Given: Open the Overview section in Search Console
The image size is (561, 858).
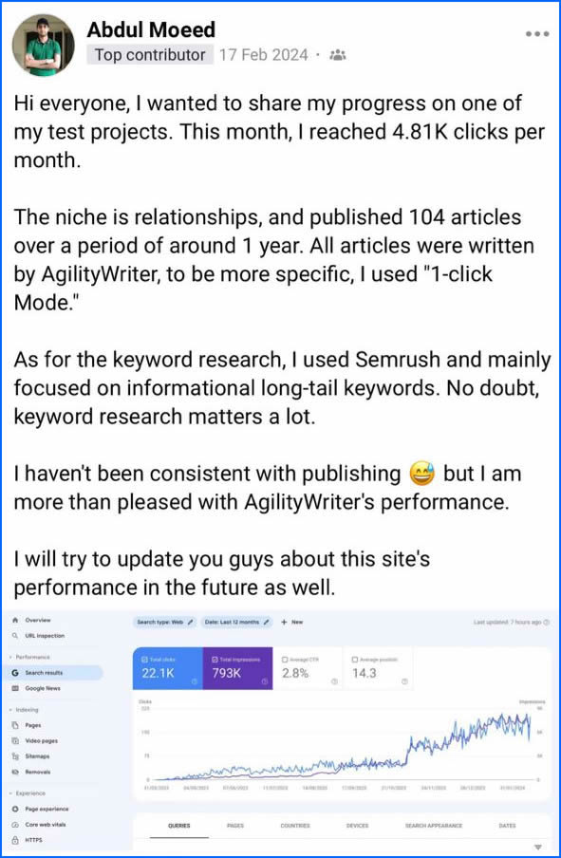Looking at the screenshot, I should tap(15, 619).
